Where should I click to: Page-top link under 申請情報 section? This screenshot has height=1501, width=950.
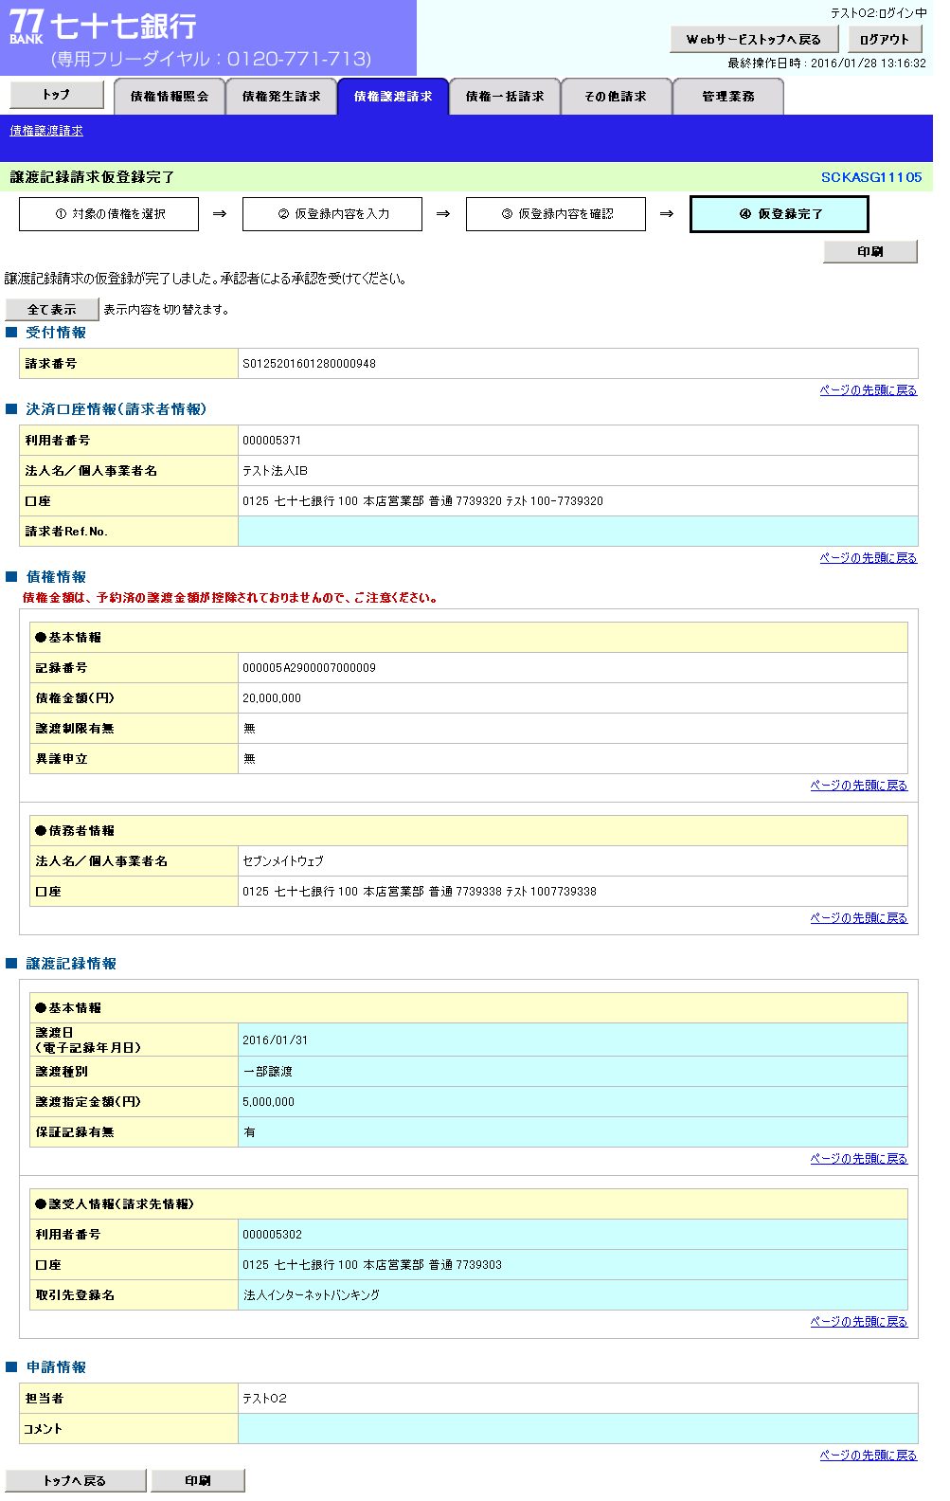[869, 1456]
